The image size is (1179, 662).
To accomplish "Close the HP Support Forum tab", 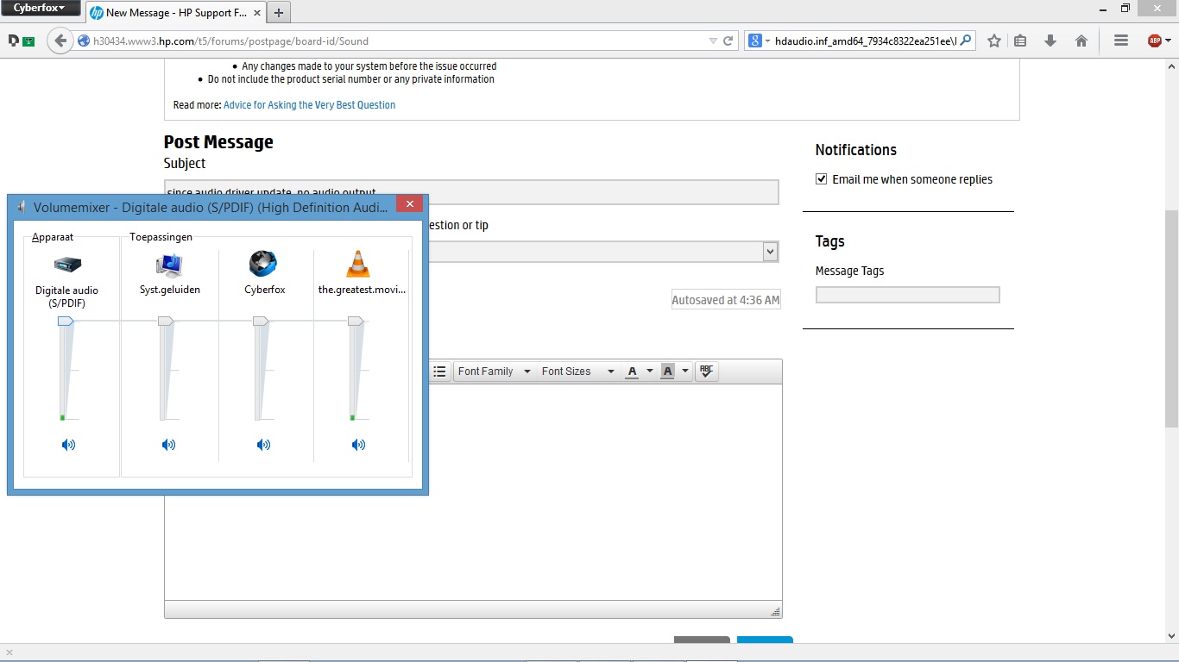I will [255, 13].
